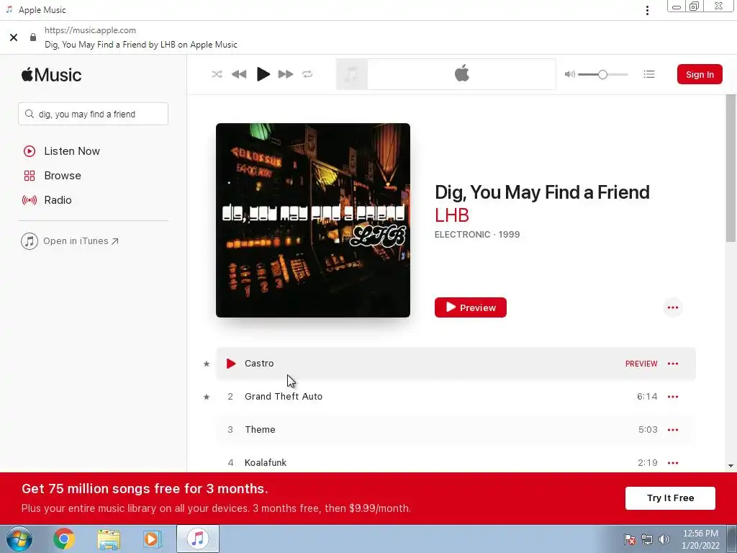Close the page with the X icon
The image size is (737, 553).
14,37
